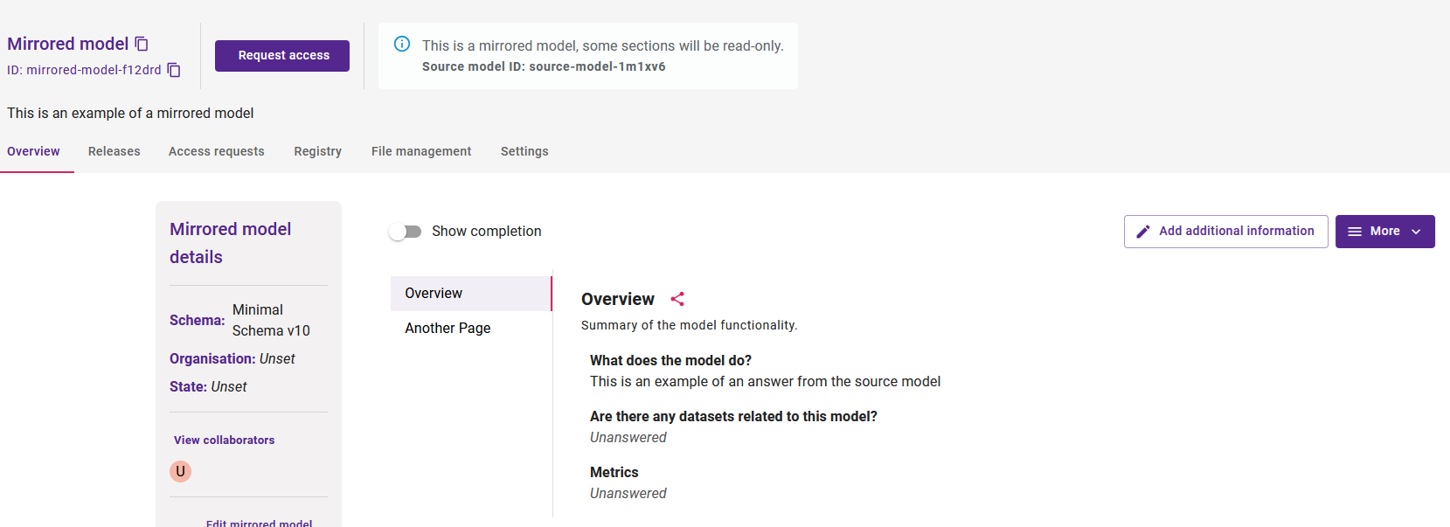Screen dimensions: 1450x527
Task: Click the share icon beside Overview heading
Action: [677, 299]
